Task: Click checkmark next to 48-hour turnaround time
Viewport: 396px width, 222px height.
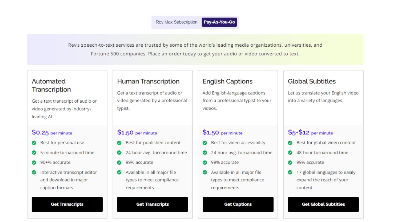Action: tap(290, 153)
